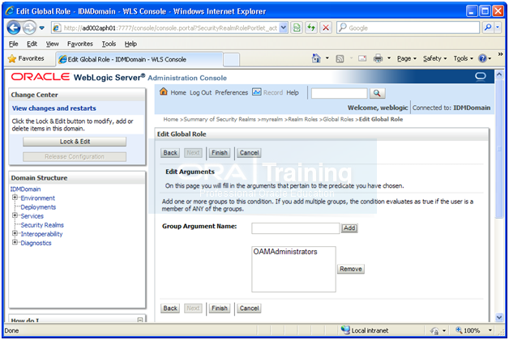
Task: Click the console Home house icon
Action: point(164,91)
